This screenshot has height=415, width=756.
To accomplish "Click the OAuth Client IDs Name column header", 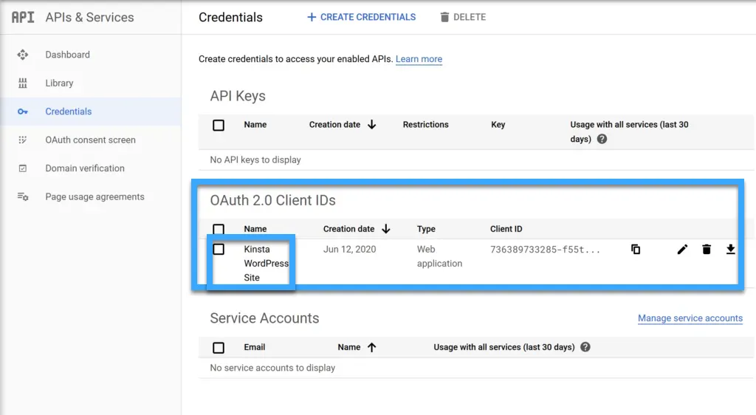I will tap(255, 229).
